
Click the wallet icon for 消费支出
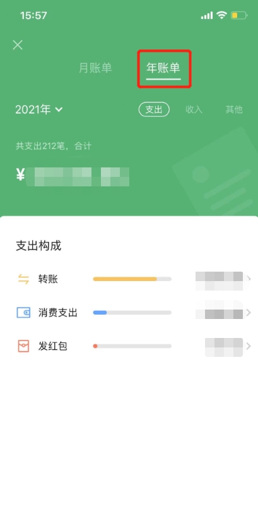click(x=23, y=312)
